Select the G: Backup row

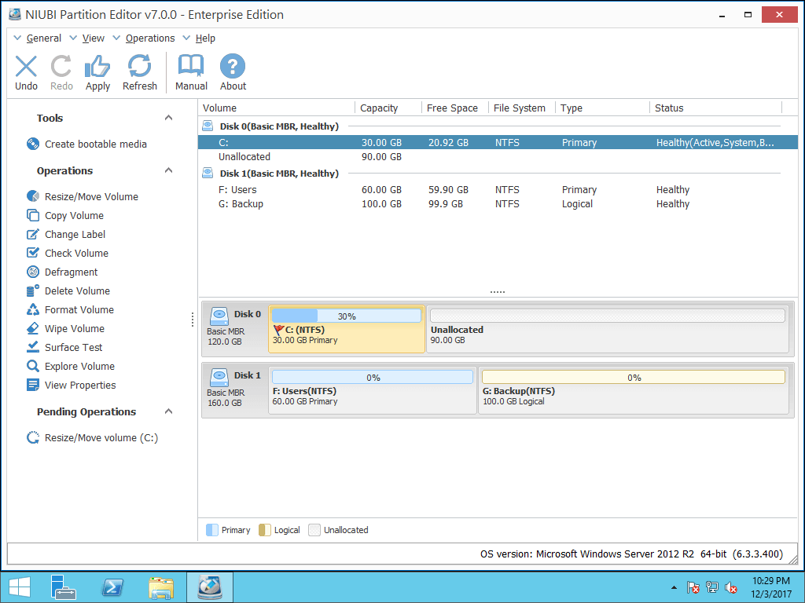[x=498, y=203]
